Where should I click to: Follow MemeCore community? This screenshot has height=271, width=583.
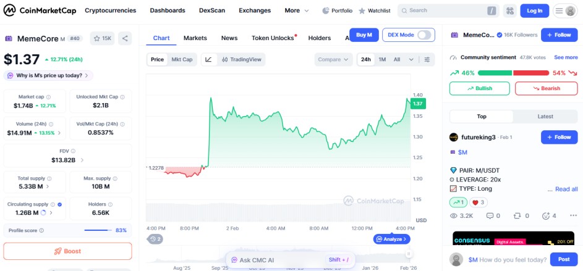pos(560,35)
